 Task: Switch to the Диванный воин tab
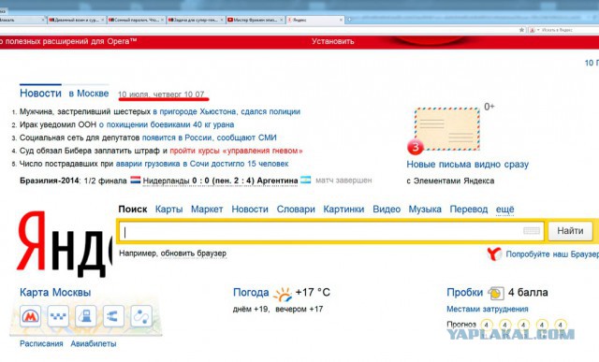pyautogui.click(x=77, y=20)
